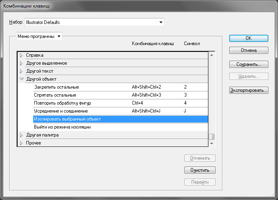Select the Прочее tree label
This screenshot has height=200, width=278.
34,143
